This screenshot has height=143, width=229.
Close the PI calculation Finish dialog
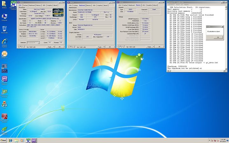[x=222, y=27]
